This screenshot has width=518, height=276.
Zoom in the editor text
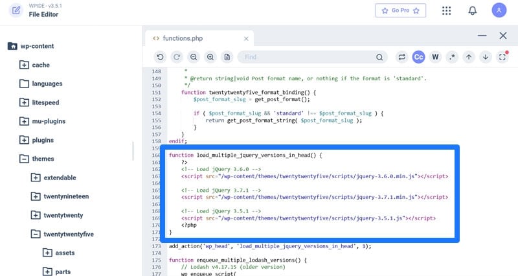pos(210,57)
